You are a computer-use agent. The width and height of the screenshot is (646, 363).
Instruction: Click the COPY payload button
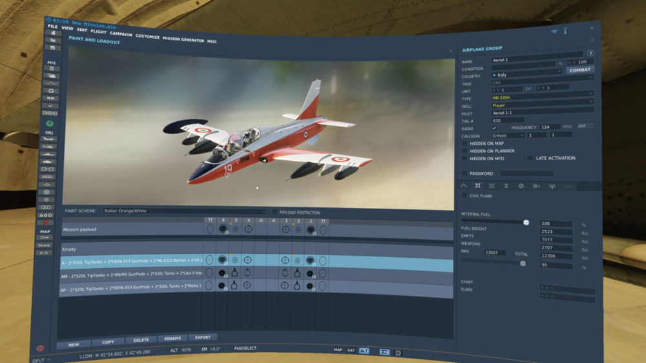(108, 342)
